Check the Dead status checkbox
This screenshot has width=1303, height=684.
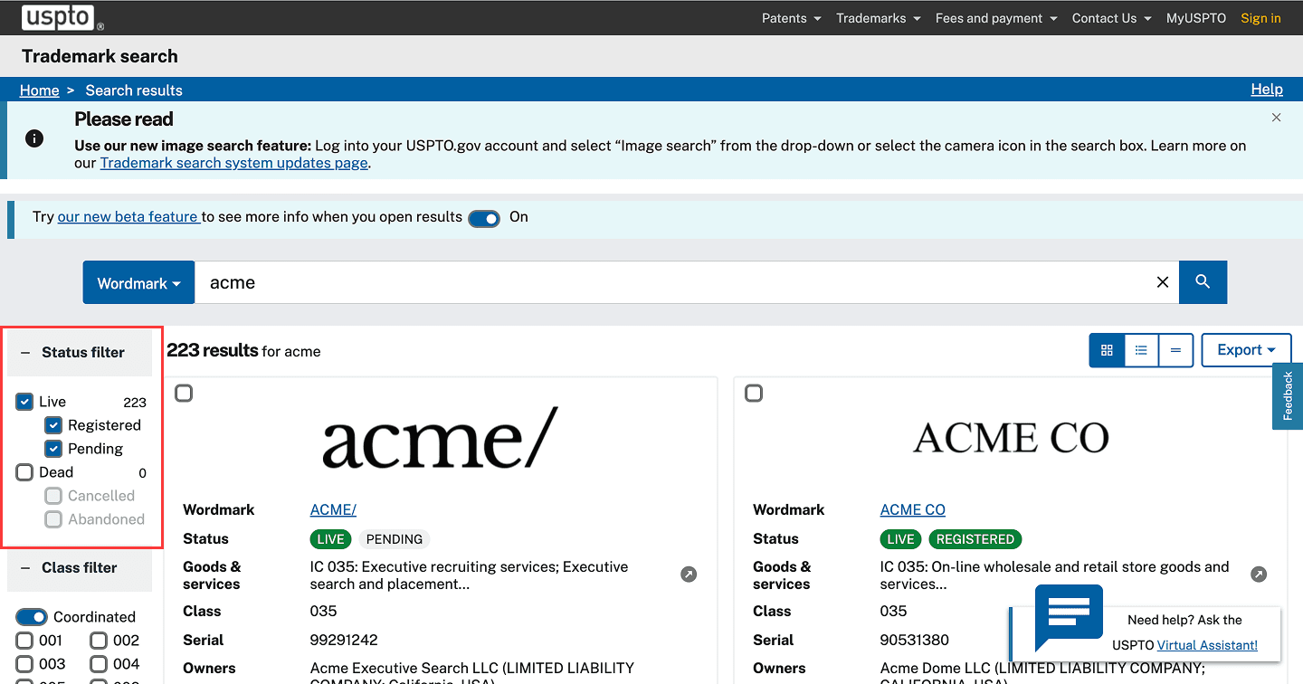pos(24,472)
